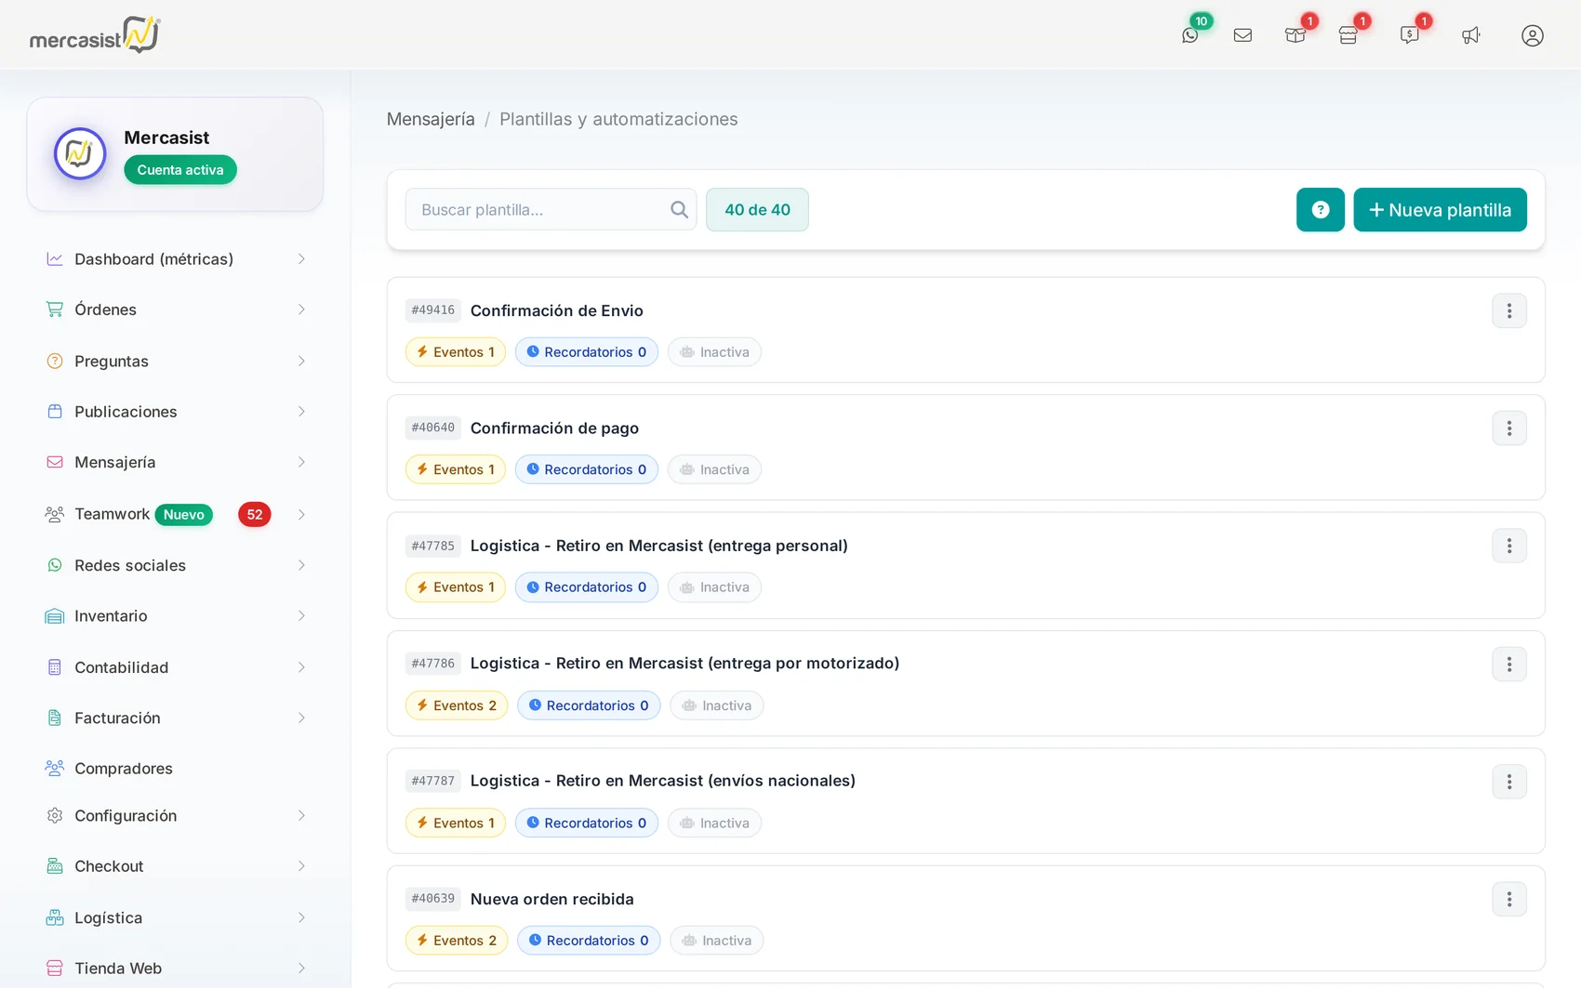Open three-dot menu for Nueva orden recibida
This screenshot has height=988, width=1581.
coord(1508,899)
